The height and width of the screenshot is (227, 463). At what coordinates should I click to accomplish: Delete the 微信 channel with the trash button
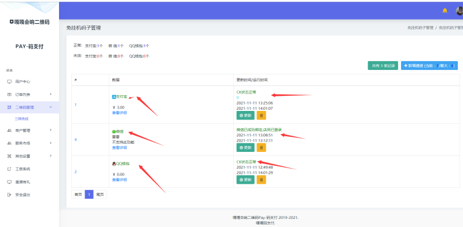[262, 148]
